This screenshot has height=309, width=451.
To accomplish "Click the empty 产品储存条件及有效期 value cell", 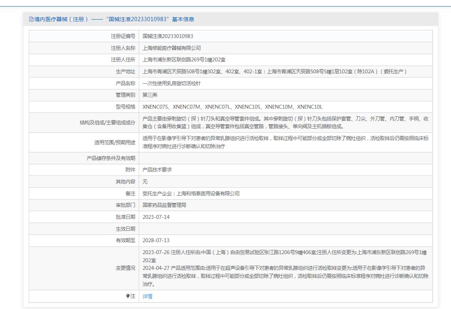I will coord(285,158).
